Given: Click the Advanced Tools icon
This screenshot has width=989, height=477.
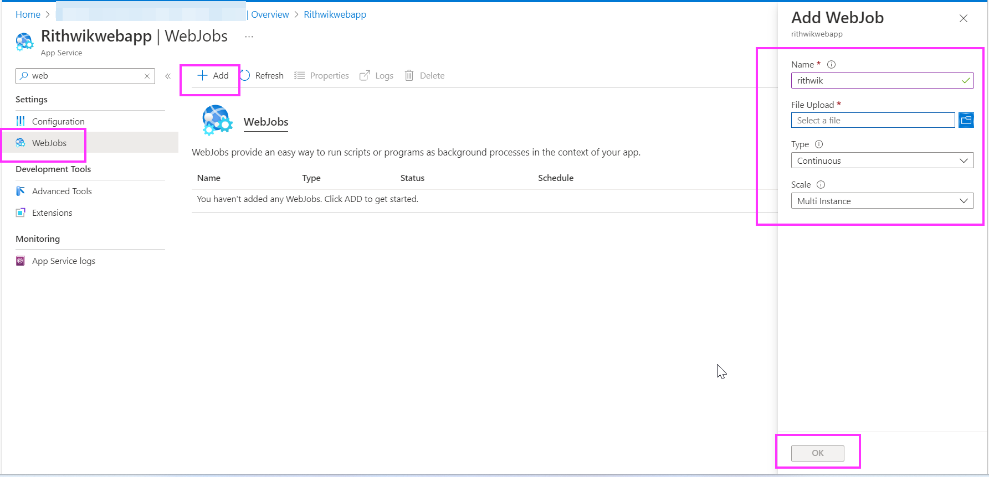Looking at the screenshot, I should click(x=21, y=191).
